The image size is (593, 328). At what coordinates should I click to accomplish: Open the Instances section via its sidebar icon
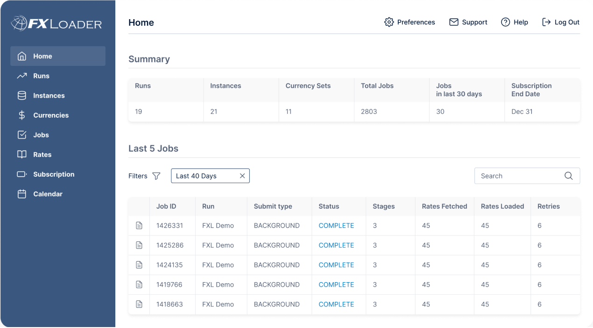click(21, 95)
